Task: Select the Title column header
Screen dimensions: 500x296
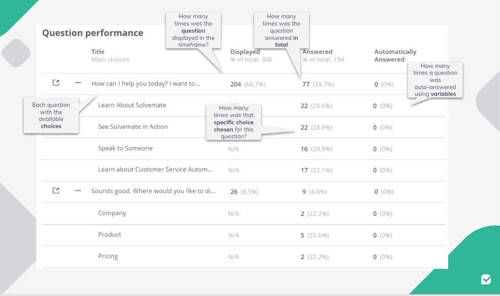Action: (x=98, y=52)
